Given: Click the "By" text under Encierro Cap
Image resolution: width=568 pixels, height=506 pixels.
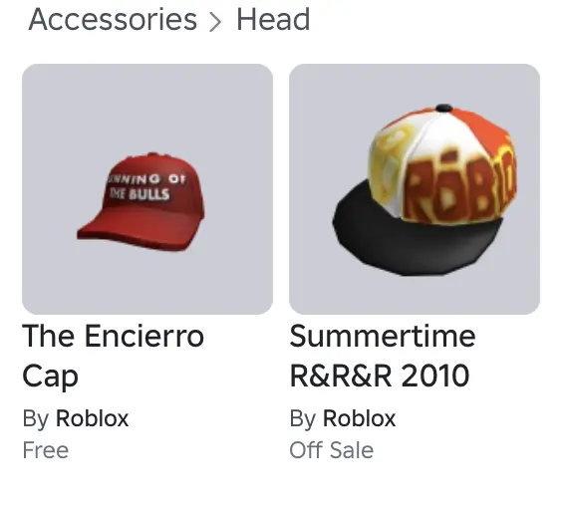Looking at the screenshot, I should (x=36, y=419).
